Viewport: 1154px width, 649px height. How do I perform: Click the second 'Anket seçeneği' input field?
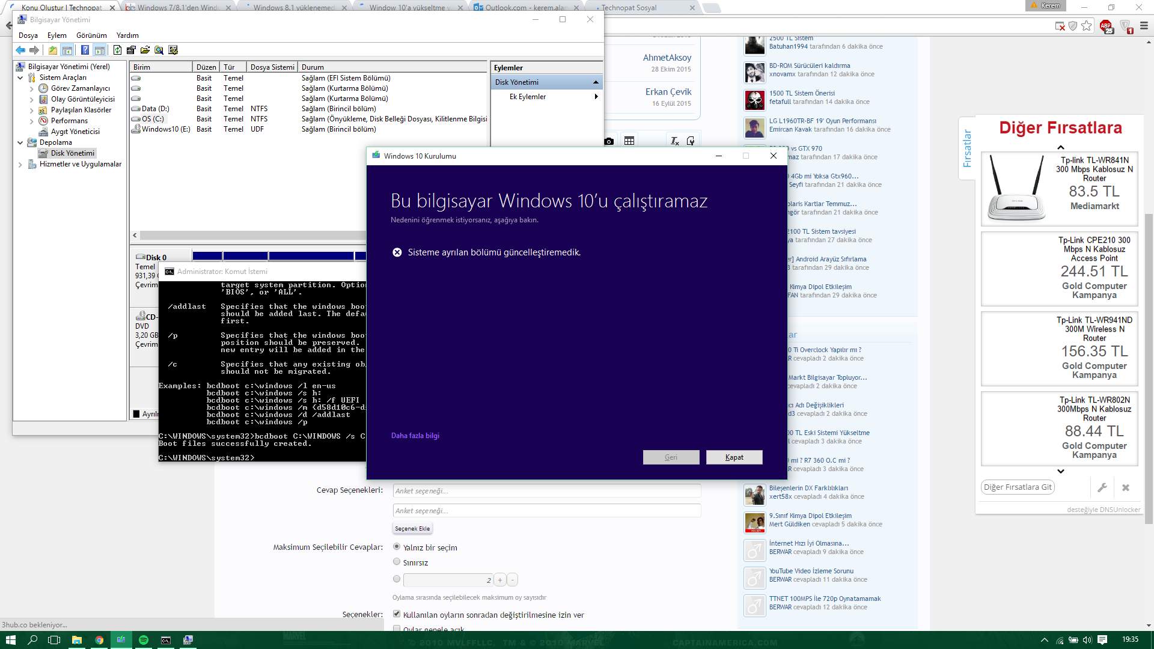547,511
